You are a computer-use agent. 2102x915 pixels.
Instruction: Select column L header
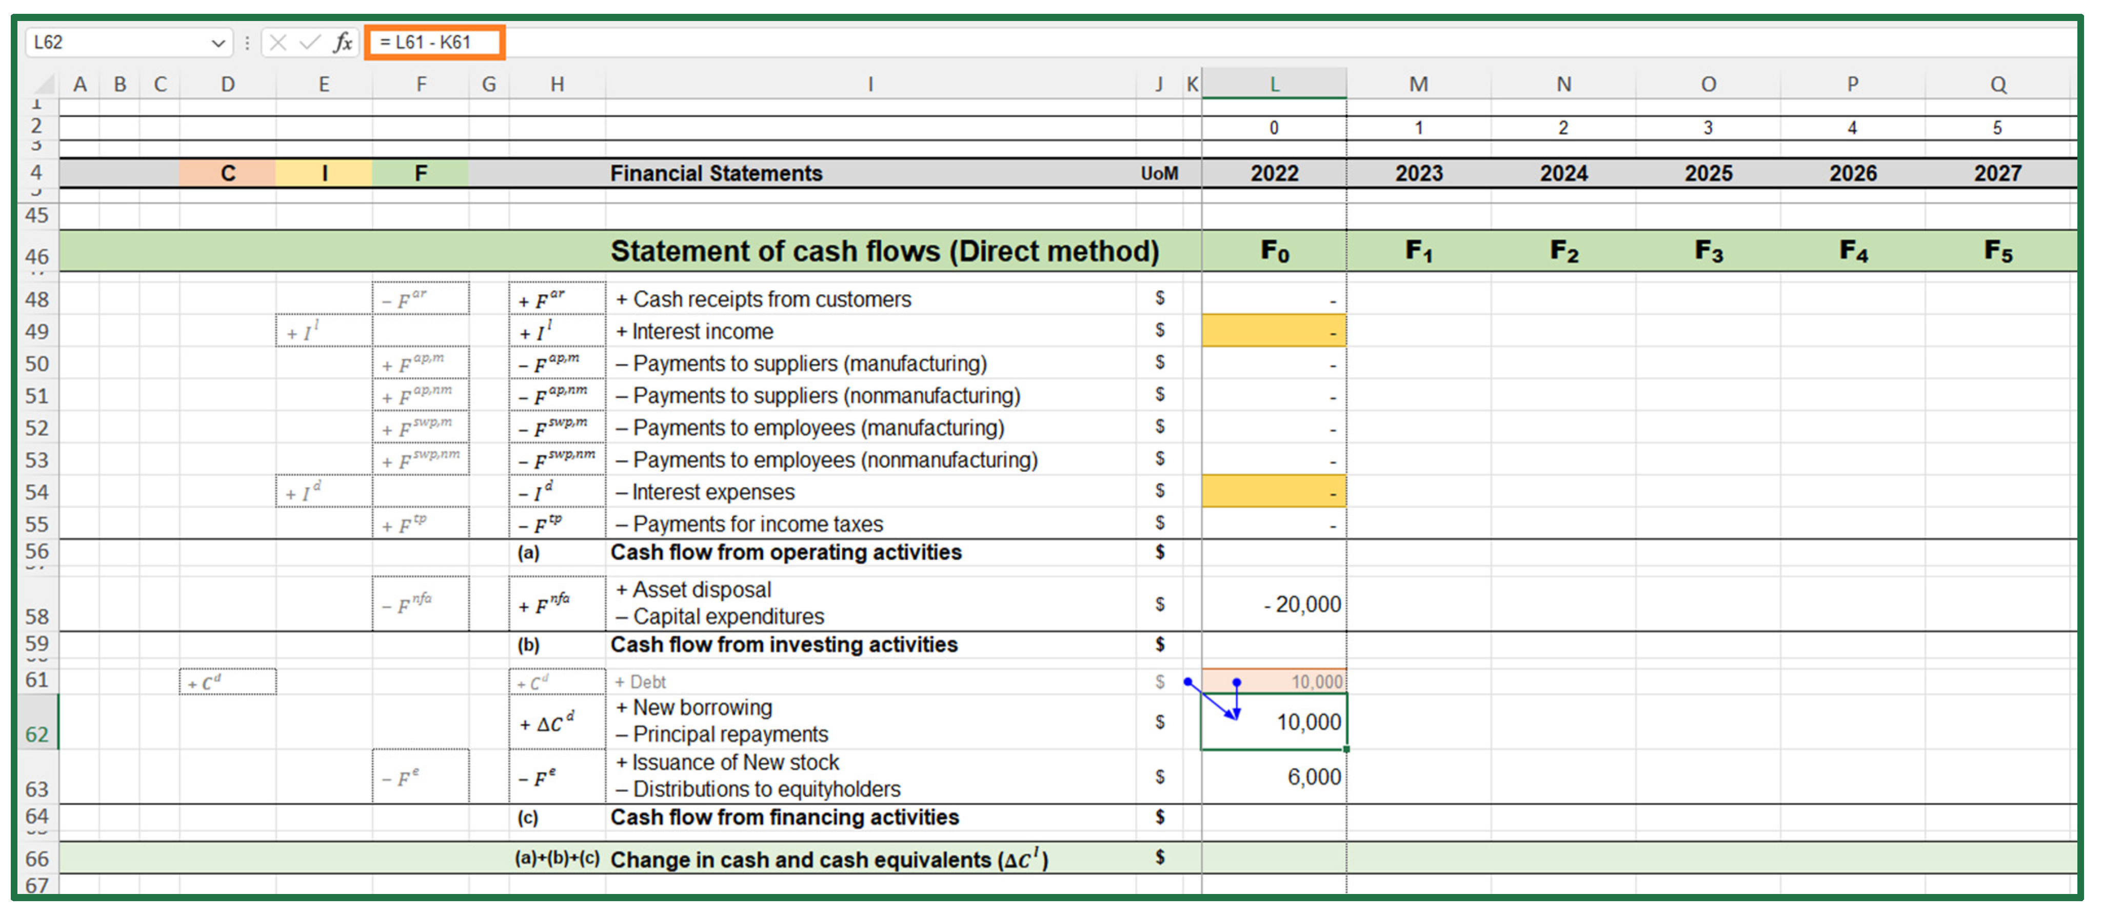click(1274, 84)
